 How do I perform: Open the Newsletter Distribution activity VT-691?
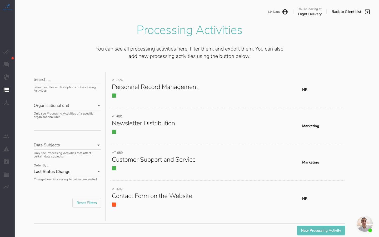coord(143,123)
